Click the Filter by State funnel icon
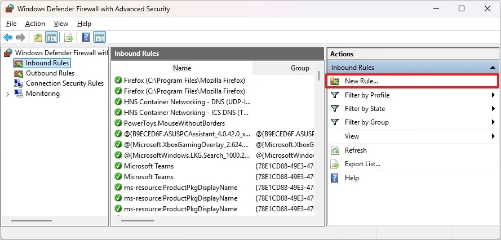Viewport: 501px width, 240px height. (335, 109)
